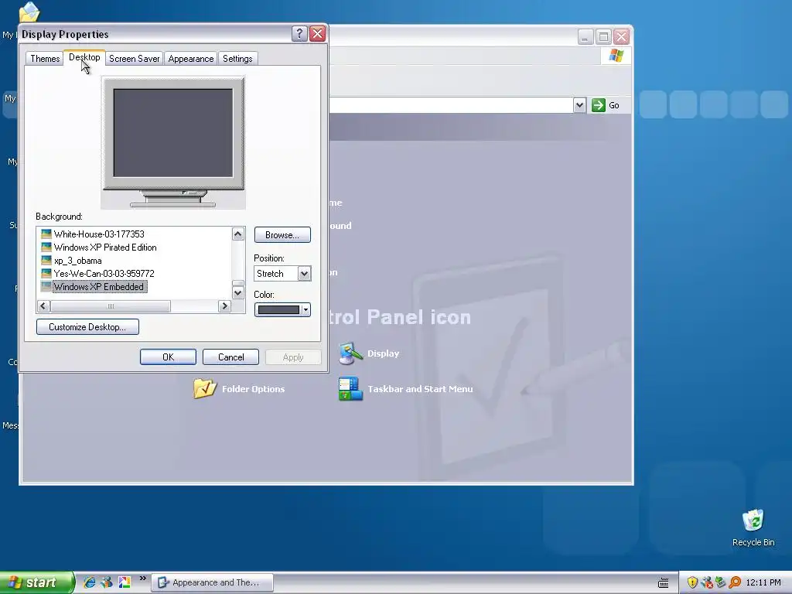The height and width of the screenshot is (594, 792).
Task: Open the Recycle Bin on desktop
Action: [753, 527]
